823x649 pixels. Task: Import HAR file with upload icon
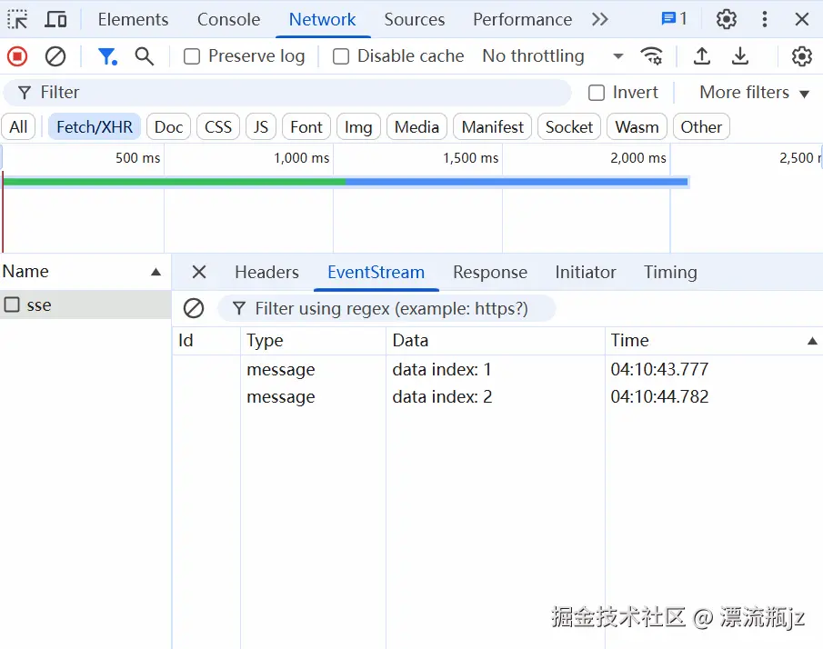(702, 55)
